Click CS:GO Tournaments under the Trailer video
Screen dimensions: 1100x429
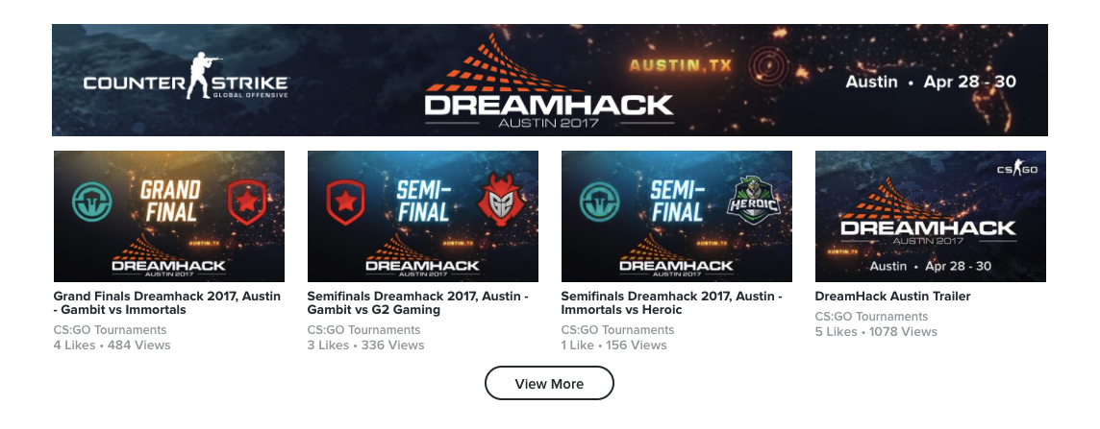pos(871,317)
